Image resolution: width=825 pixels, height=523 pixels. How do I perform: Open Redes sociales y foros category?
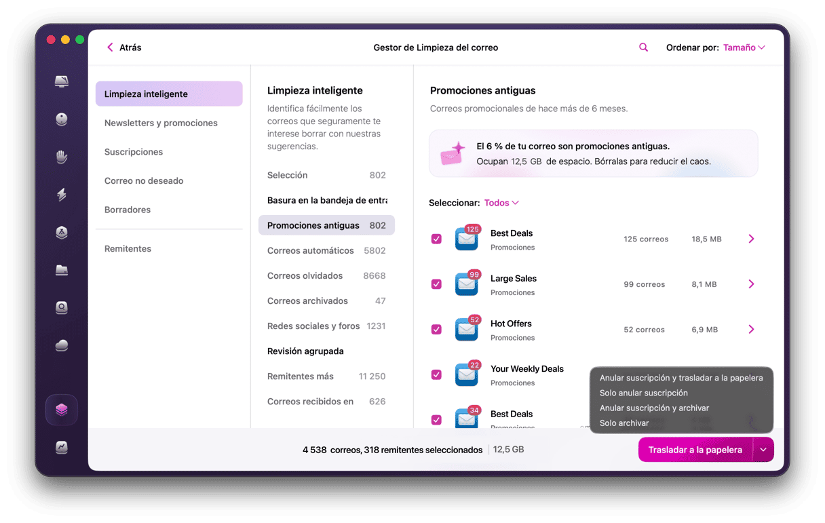(326, 326)
